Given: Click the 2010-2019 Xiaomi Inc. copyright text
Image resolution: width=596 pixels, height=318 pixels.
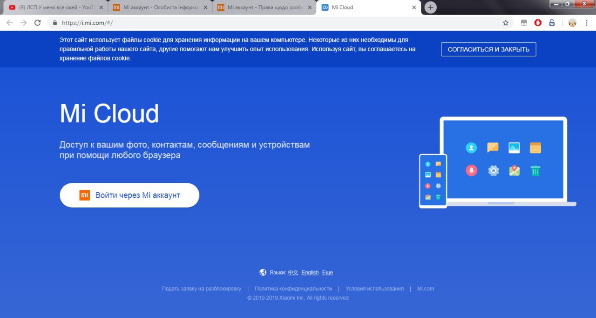Looking at the screenshot, I should (298, 298).
